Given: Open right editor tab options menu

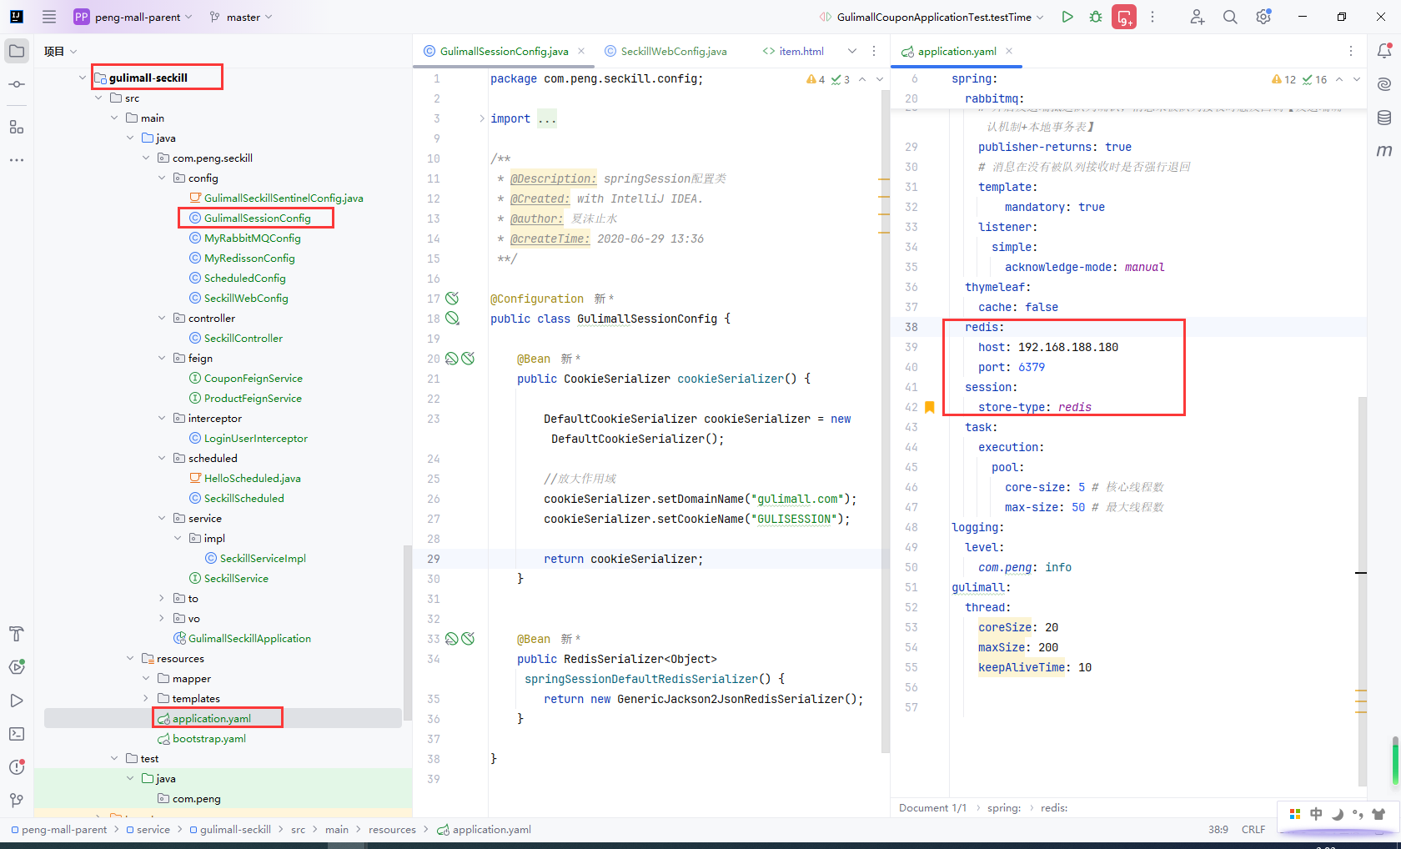Looking at the screenshot, I should coord(1351,51).
